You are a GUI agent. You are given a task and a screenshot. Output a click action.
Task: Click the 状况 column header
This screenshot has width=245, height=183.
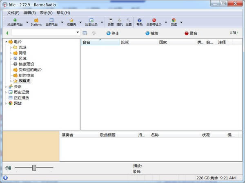click(x=213, y=135)
